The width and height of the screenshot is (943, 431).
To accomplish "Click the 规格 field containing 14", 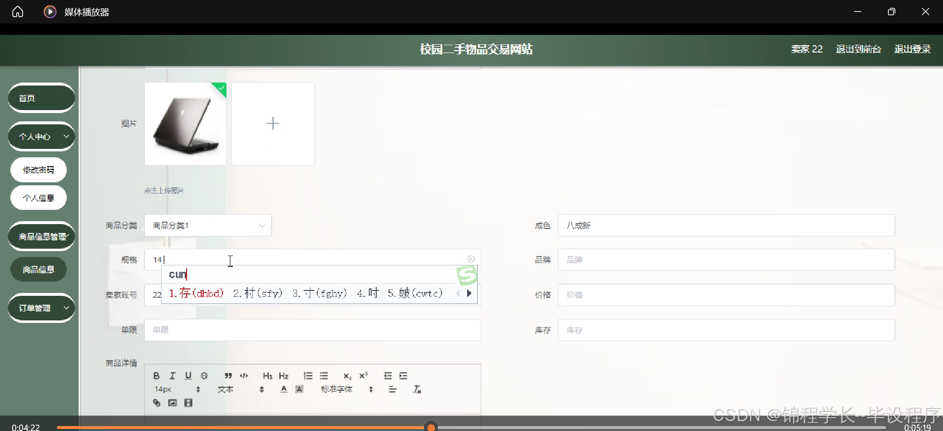I will pos(313,259).
